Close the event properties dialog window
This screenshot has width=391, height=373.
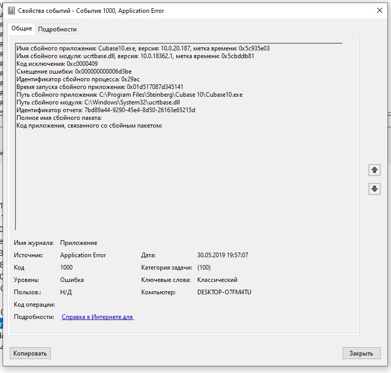380,10
